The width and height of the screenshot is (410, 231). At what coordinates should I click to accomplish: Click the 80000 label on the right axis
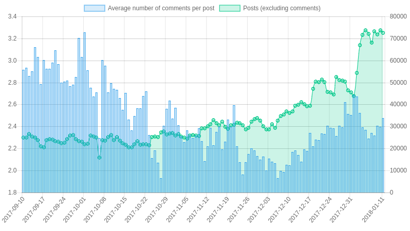point(398,16)
